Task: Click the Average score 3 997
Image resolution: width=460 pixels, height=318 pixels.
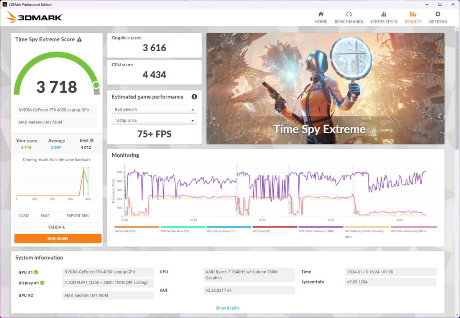Action: click(x=56, y=148)
